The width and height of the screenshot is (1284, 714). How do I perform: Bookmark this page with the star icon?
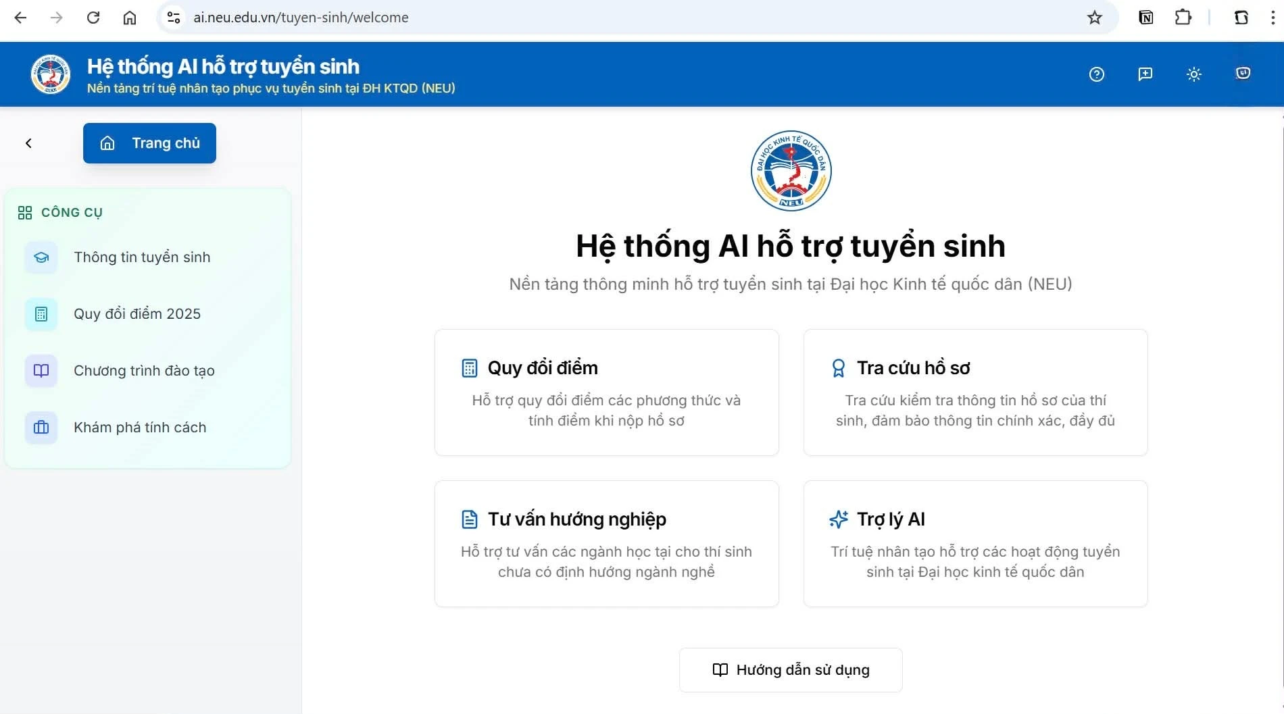tap(1095, 18)
